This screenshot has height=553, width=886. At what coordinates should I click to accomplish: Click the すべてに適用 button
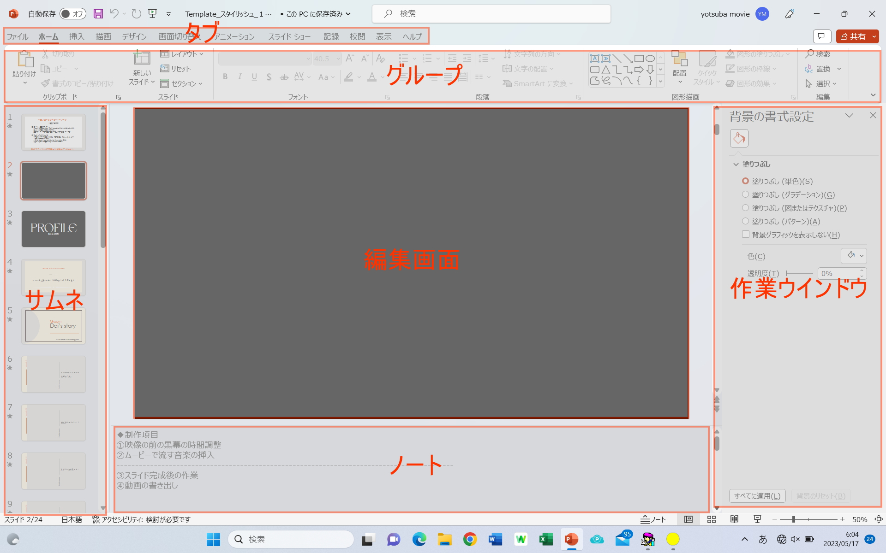click(757, 496)
